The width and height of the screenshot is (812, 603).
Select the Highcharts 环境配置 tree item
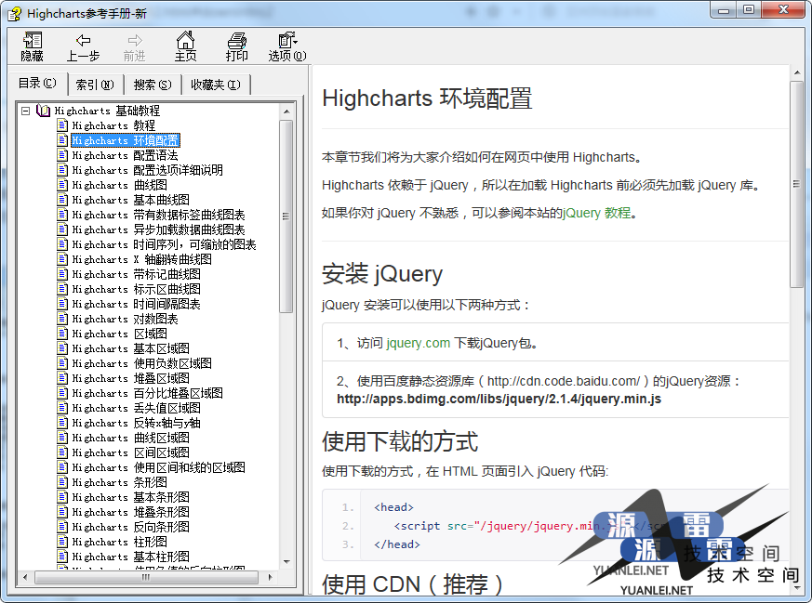coord(126,140)
